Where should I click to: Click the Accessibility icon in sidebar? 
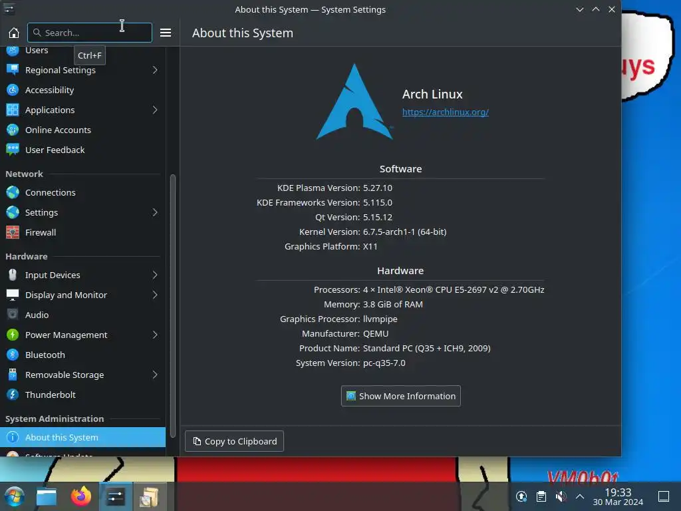13,90
